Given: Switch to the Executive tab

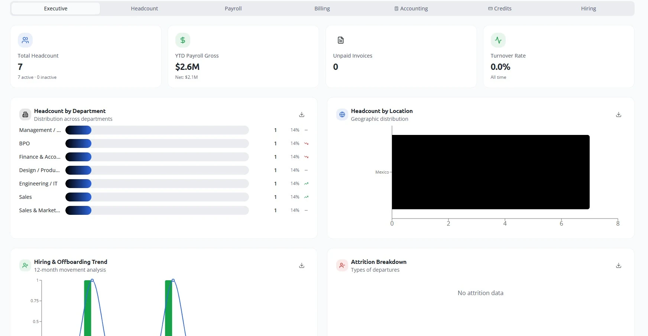Looking at the screenshot, I should [x=56, y=9].
